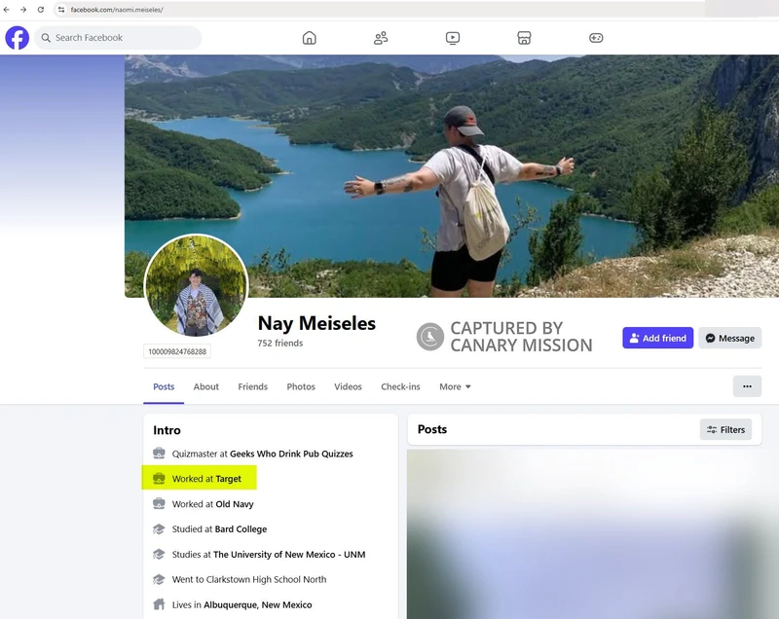Open the posts Filters button
Image resolution: width=779 pixels, height=619 pixels.
point(725,429)
